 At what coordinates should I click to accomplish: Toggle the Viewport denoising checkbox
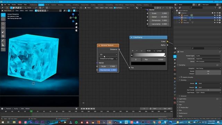[196, 87]
